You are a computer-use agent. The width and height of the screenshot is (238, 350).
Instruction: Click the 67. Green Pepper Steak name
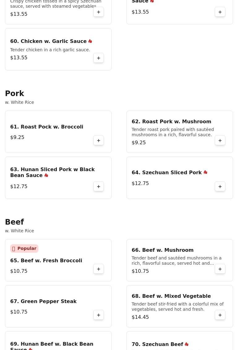pos(43,302)
